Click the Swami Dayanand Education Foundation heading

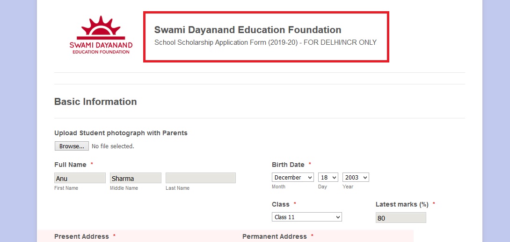[x=248, y=30]
